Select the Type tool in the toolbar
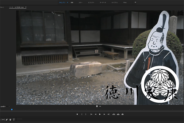 [x=14, y=120]
